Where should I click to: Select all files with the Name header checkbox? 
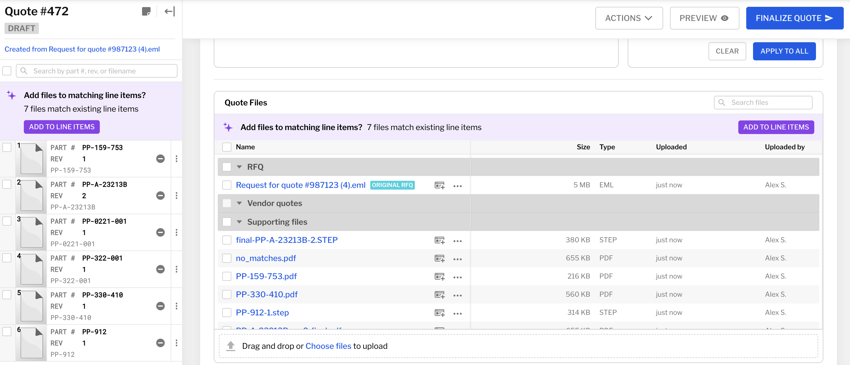tap(227, 147)
